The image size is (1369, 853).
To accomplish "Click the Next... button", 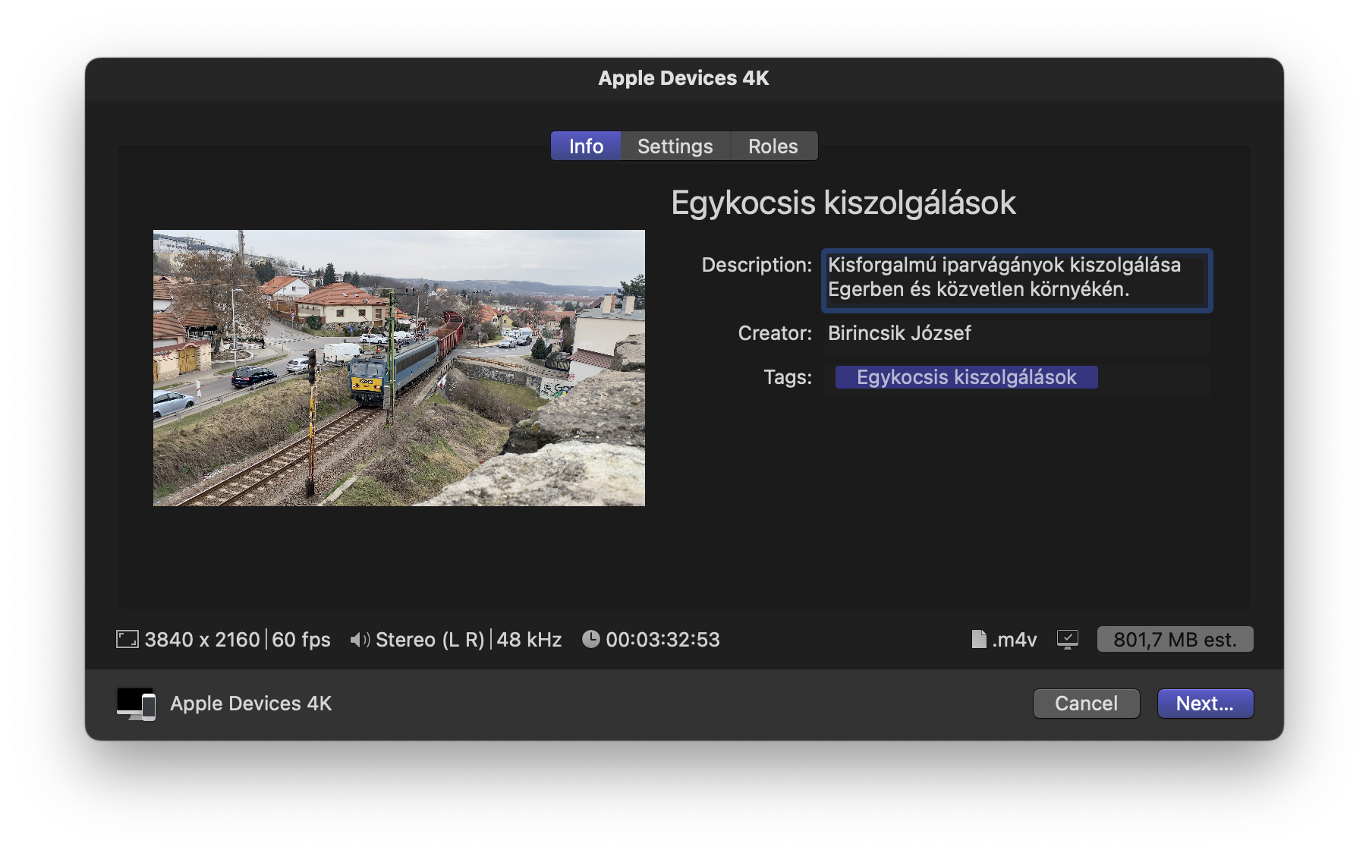I will [x=1205, y=703].
